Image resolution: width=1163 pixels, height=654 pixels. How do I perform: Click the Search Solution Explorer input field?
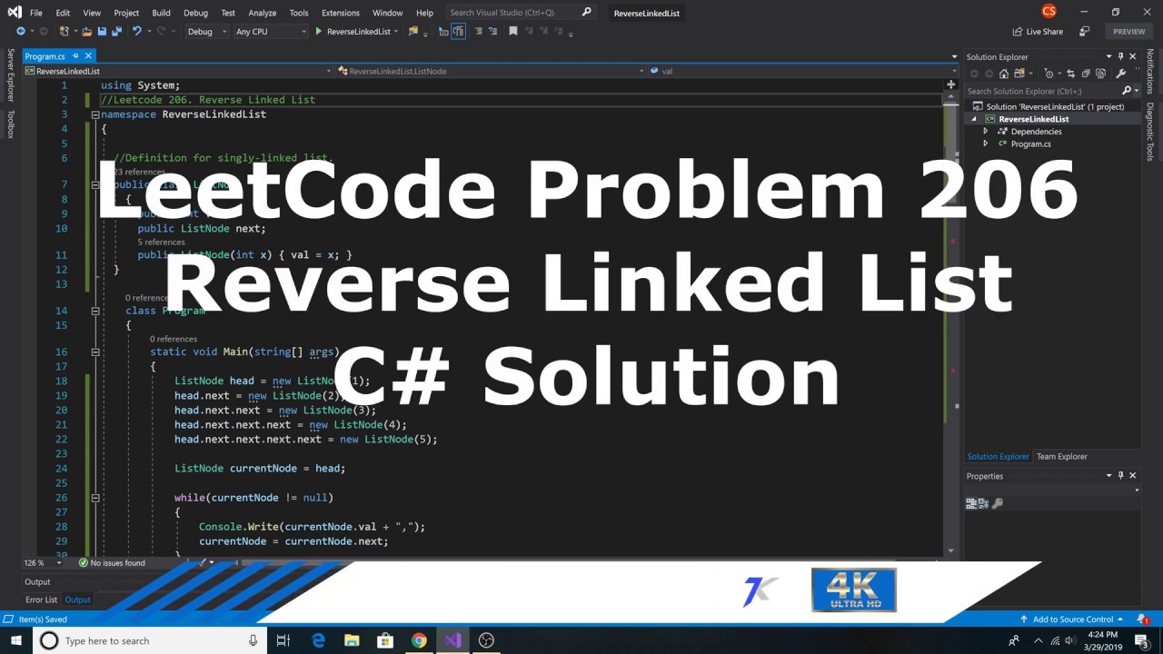(x=1041, y=91)
